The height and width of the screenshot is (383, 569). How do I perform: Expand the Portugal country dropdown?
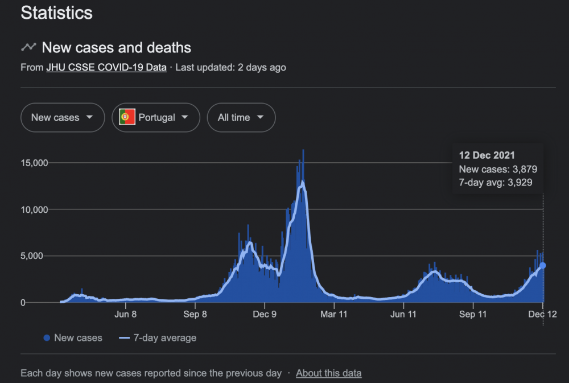(x=156, y=118)
